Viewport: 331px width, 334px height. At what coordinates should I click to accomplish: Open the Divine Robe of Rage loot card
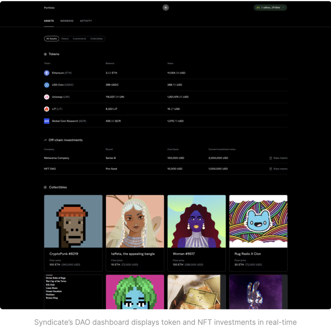(x=73, y=292)
